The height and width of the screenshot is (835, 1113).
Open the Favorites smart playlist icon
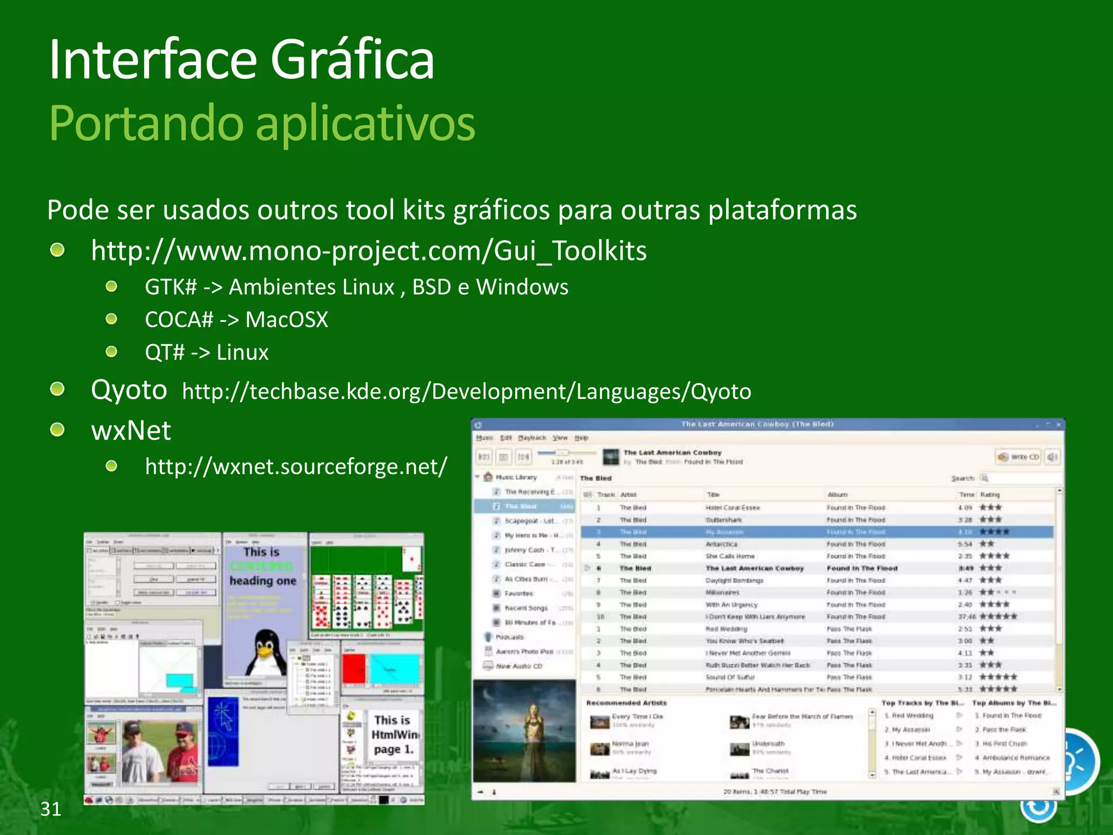pos(496,594)
